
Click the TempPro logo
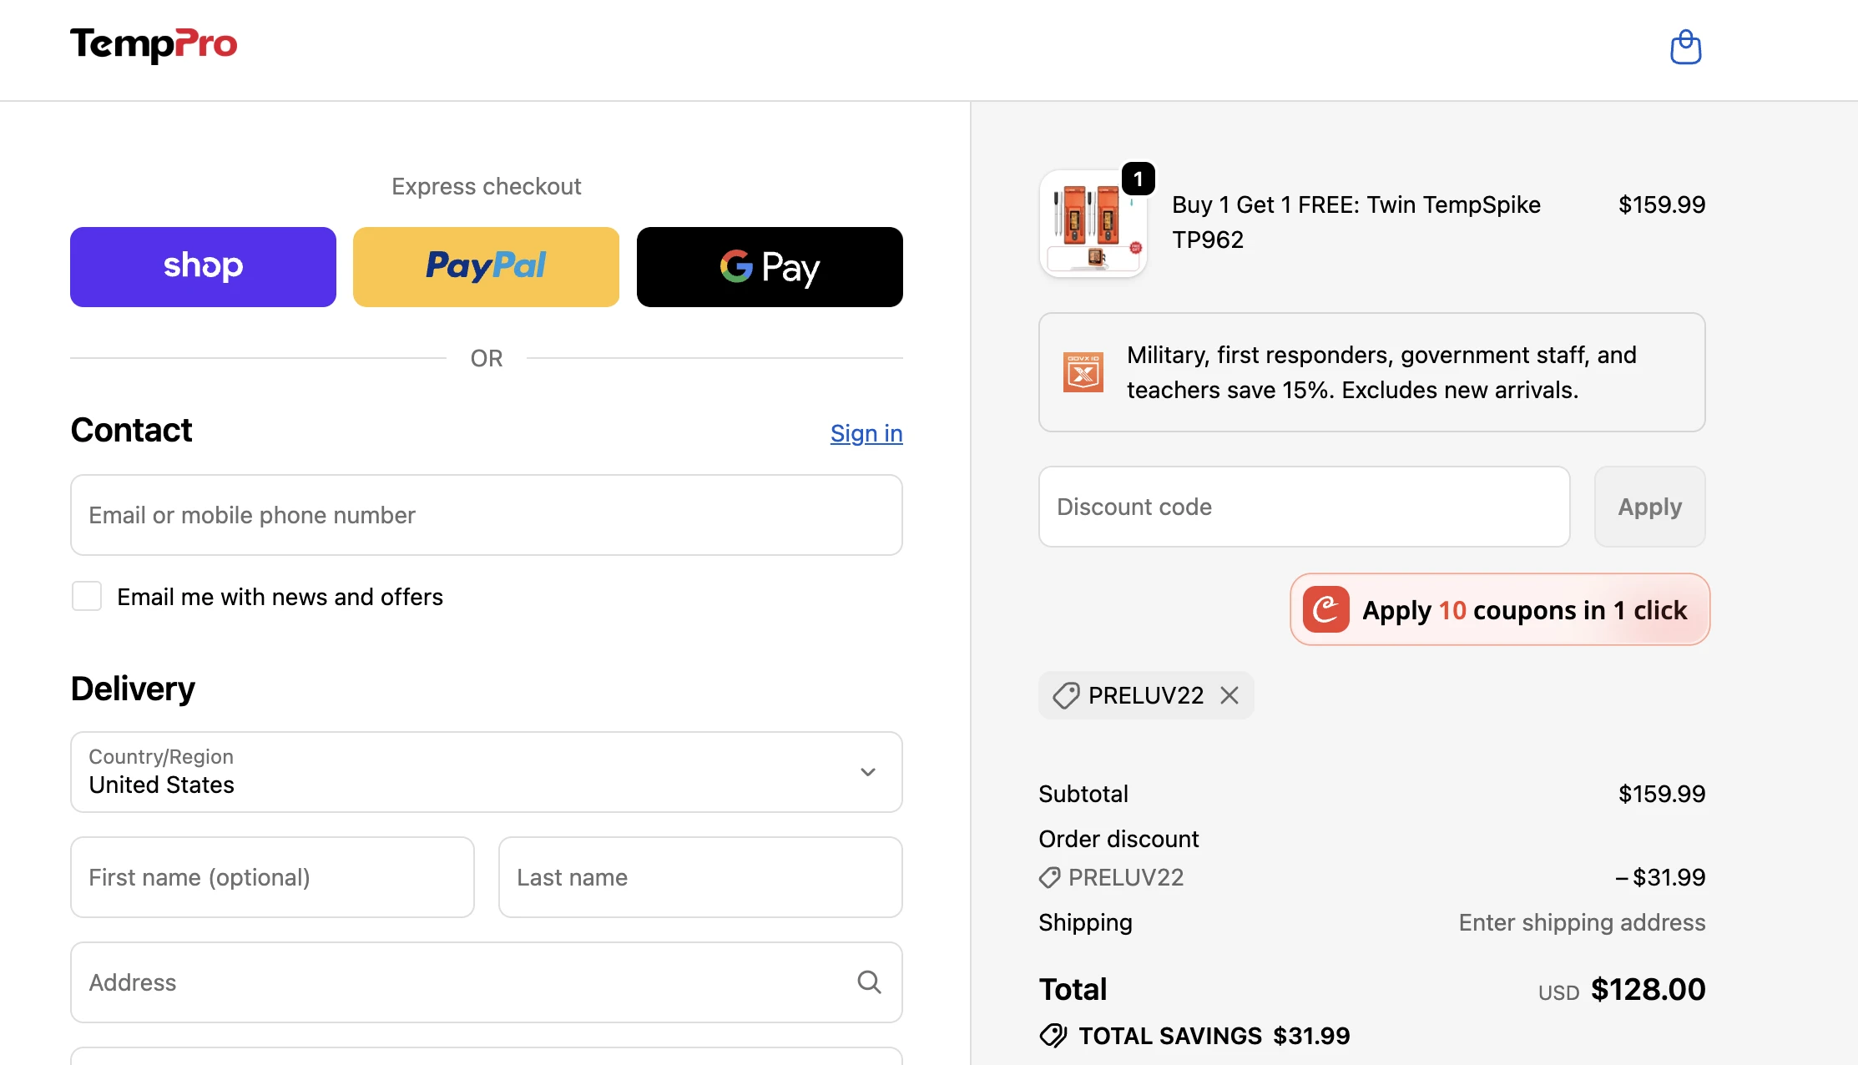tap(154, 45)
